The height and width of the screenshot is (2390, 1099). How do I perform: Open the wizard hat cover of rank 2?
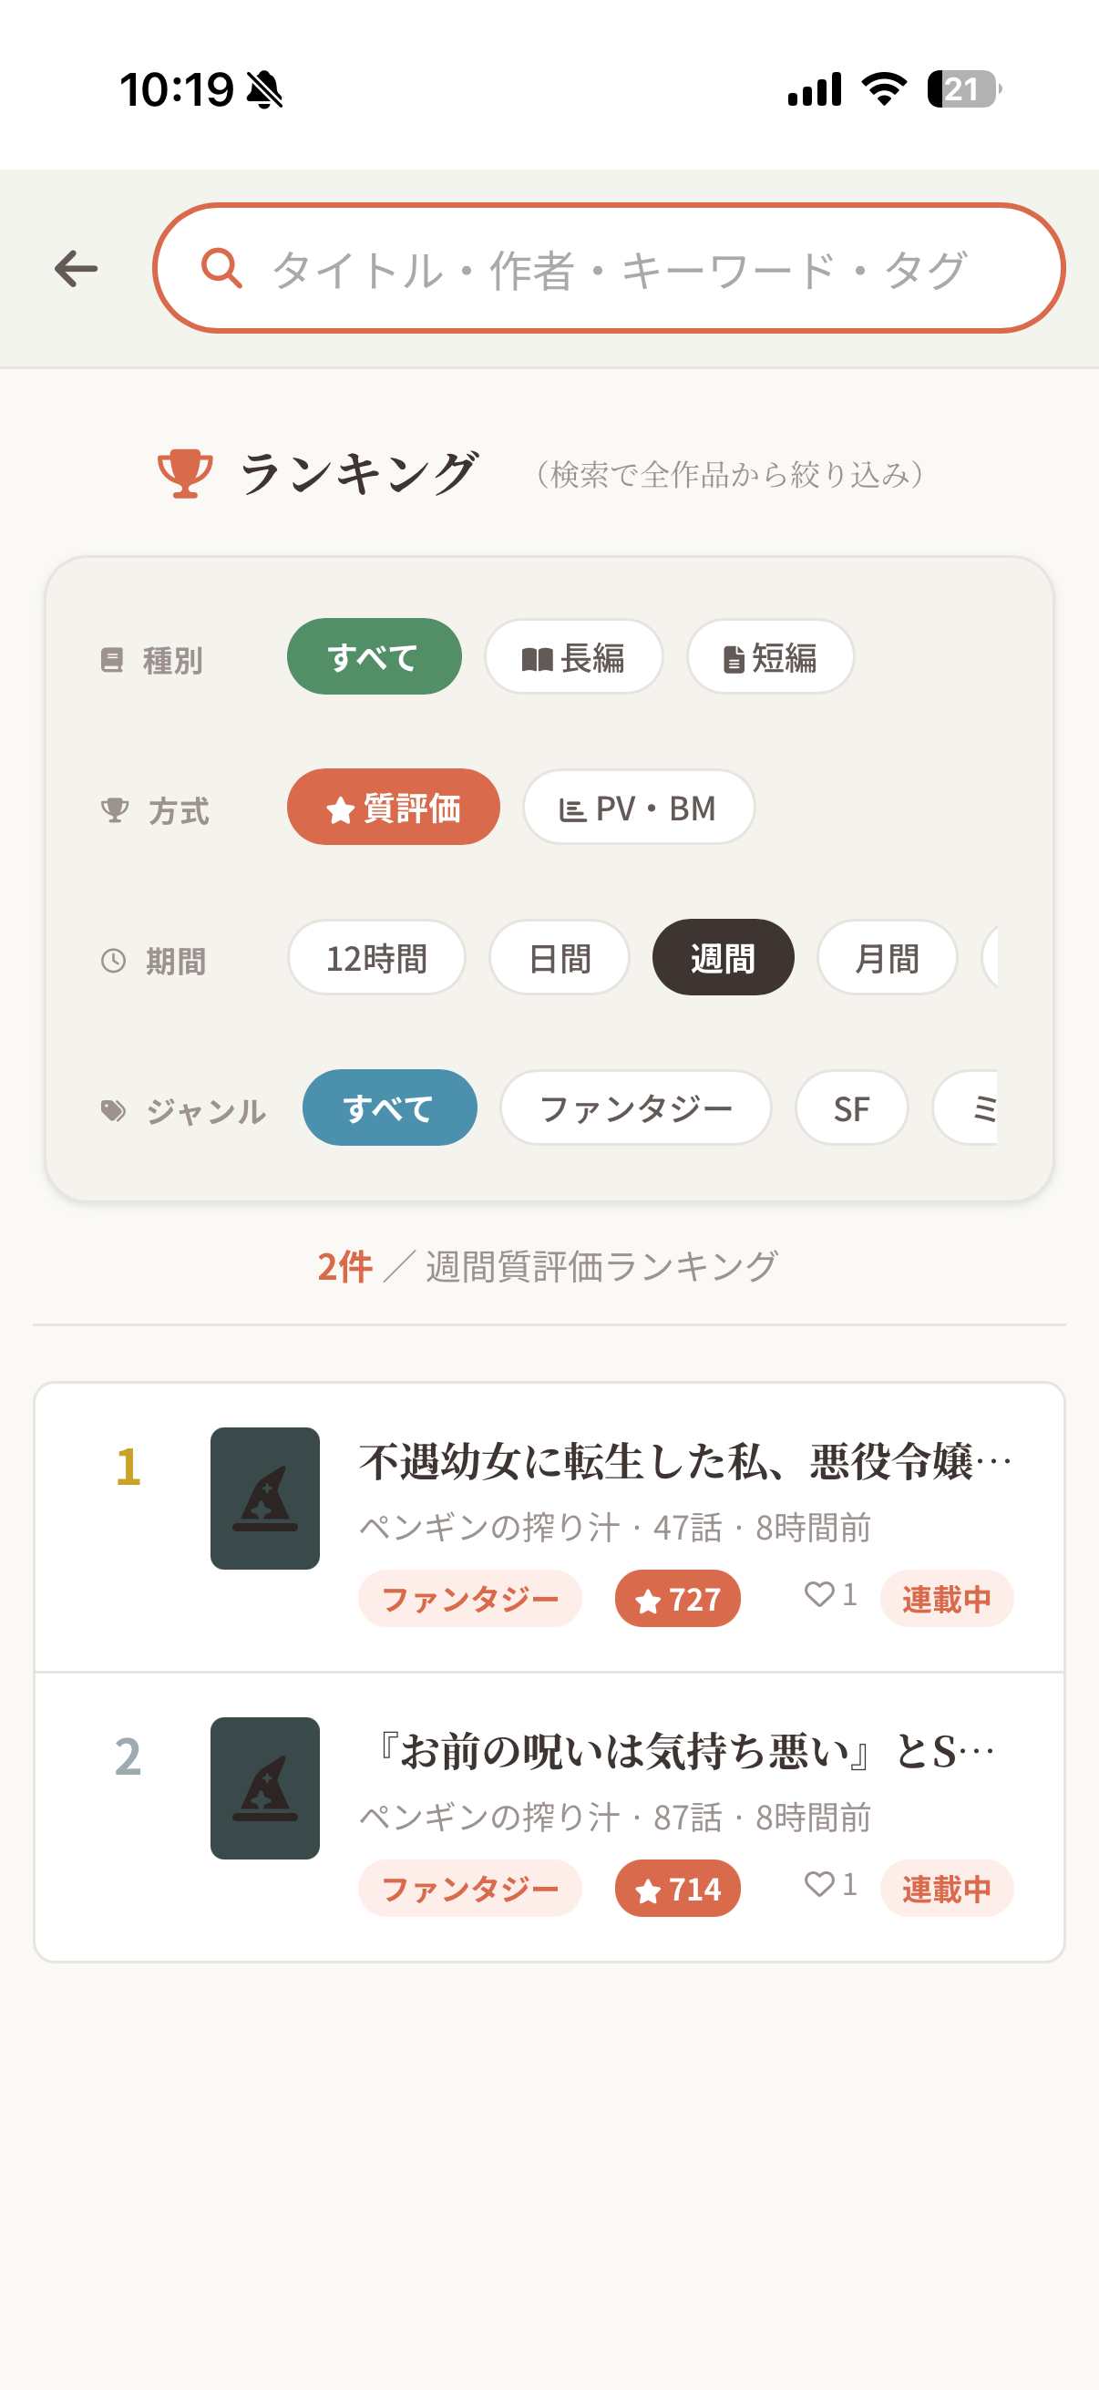click(264, 1787)
